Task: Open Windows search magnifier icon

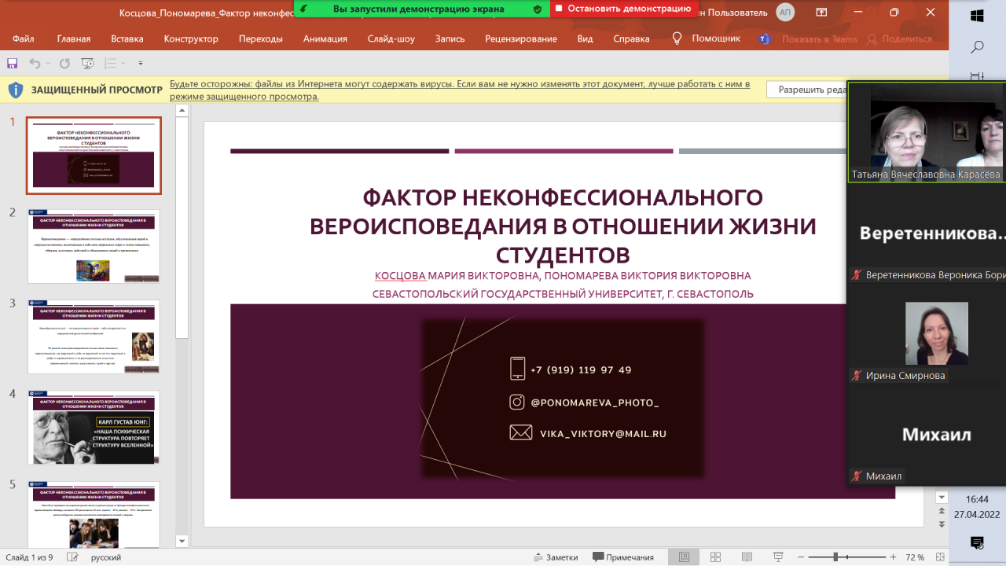Action: [x=977, y=47]
